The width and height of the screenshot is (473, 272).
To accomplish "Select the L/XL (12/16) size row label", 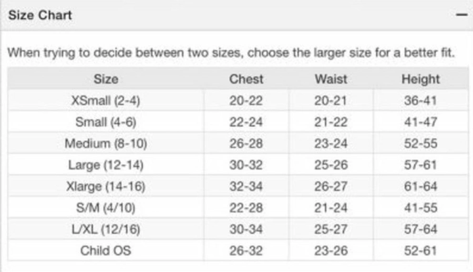I will [x=106, y=229].
